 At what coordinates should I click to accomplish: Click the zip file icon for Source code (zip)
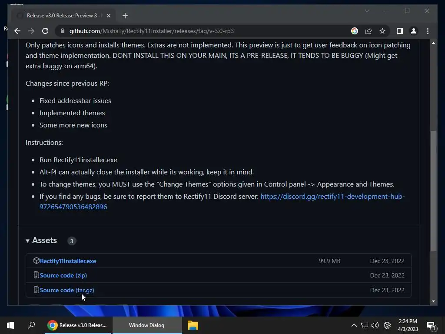[x=37, y=275]
